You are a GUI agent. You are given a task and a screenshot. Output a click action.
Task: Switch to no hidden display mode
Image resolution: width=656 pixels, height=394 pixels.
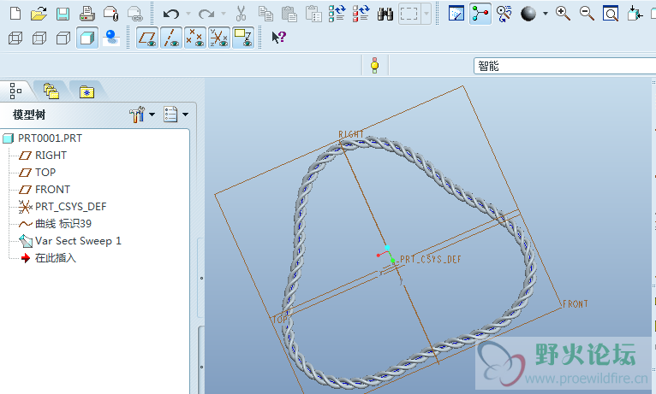click(x=63, y=38)
